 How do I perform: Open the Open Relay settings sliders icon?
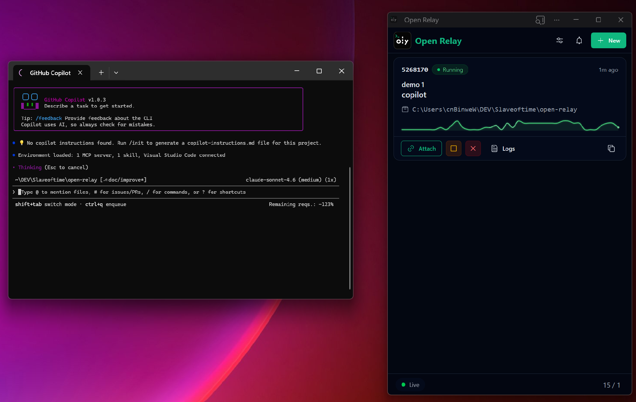559,41
